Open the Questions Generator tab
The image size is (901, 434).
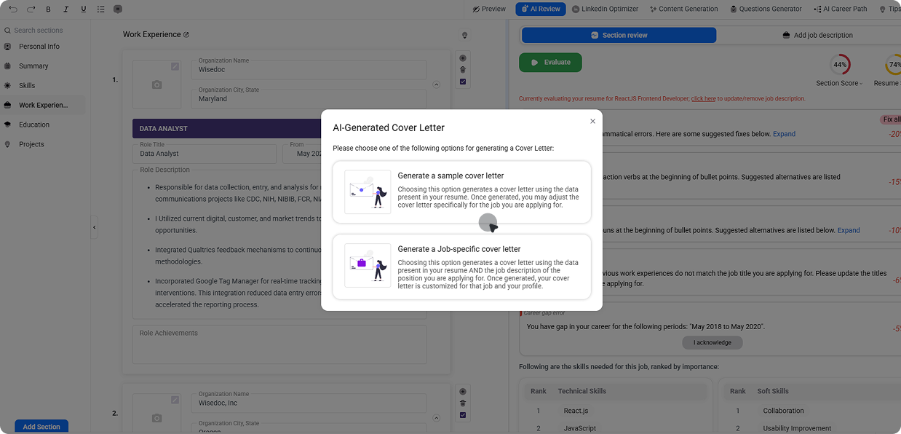pyautogui.click(x=765, y=9)
